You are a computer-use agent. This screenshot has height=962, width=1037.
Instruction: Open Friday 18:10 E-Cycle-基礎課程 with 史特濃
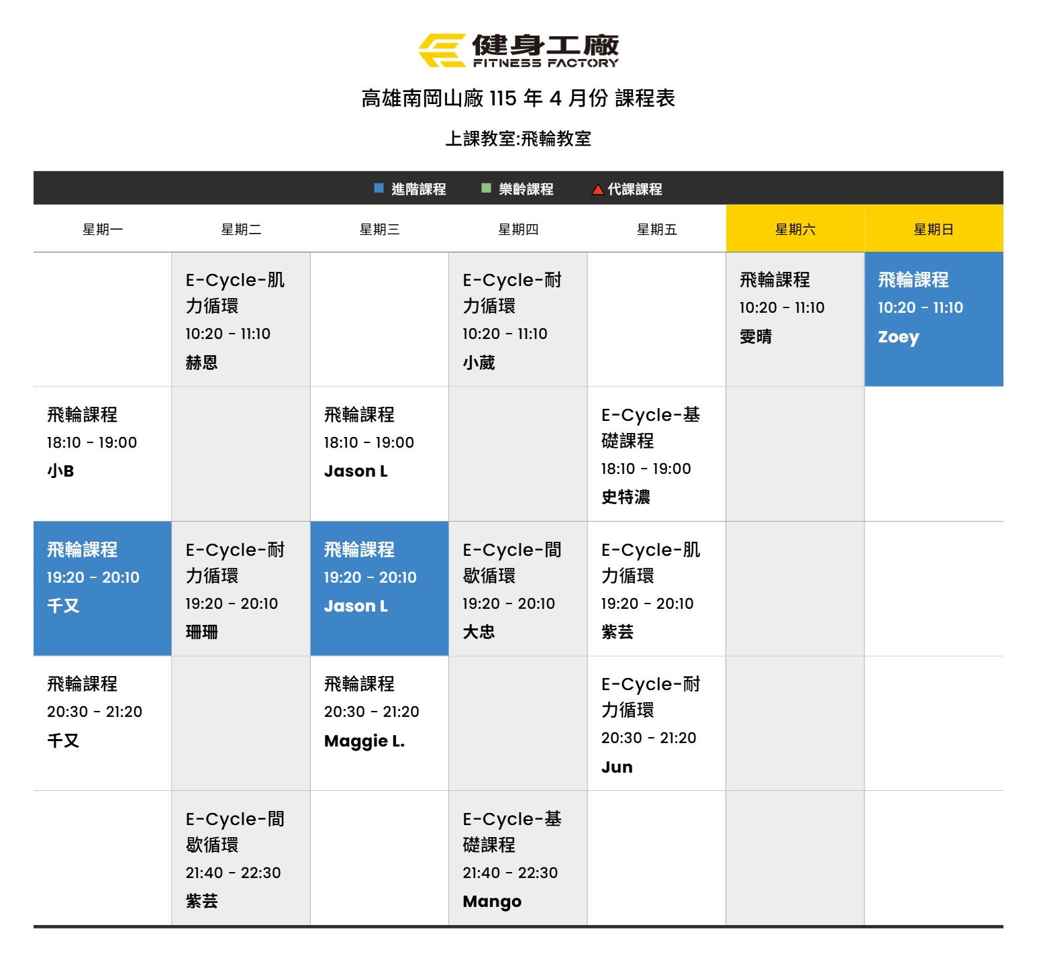pos(656,454)
